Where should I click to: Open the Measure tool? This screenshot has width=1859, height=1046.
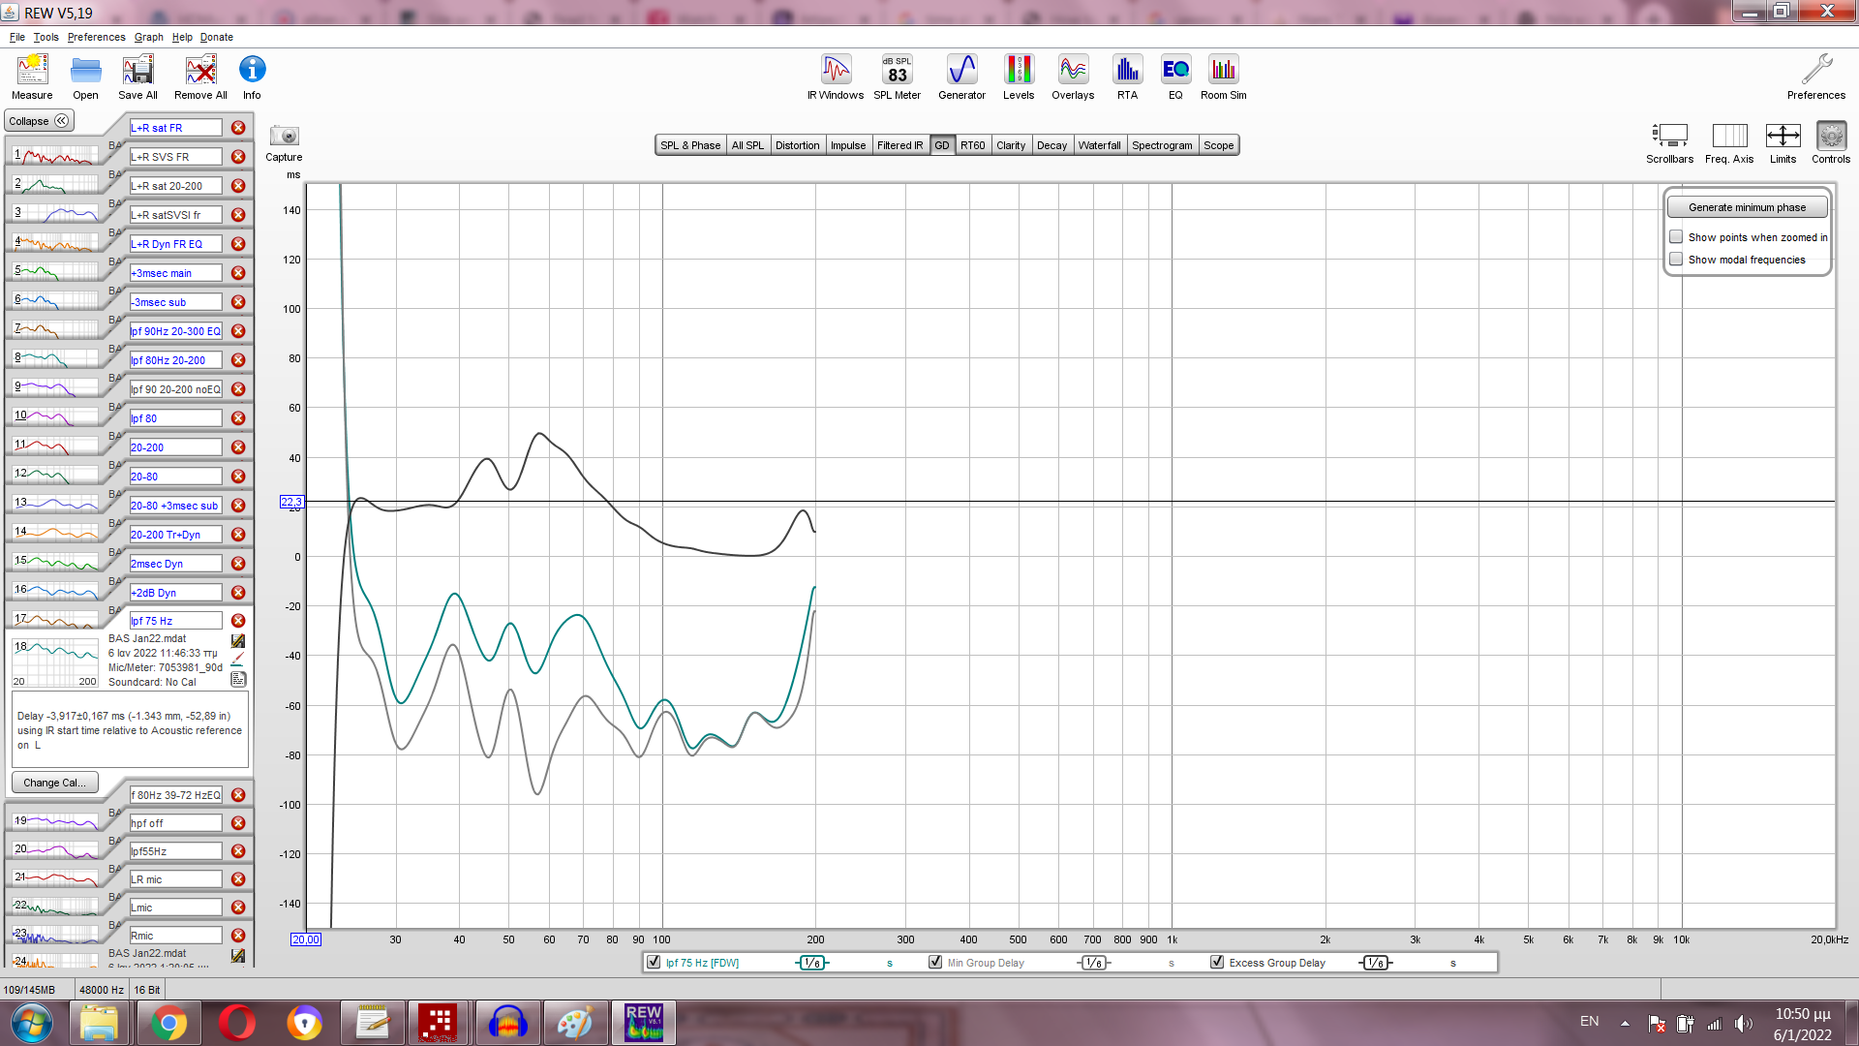pos(32,77)
